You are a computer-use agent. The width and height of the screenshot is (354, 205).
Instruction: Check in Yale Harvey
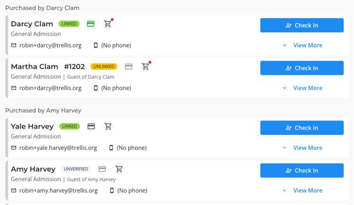pyautogui.click(x=302, y=128)
